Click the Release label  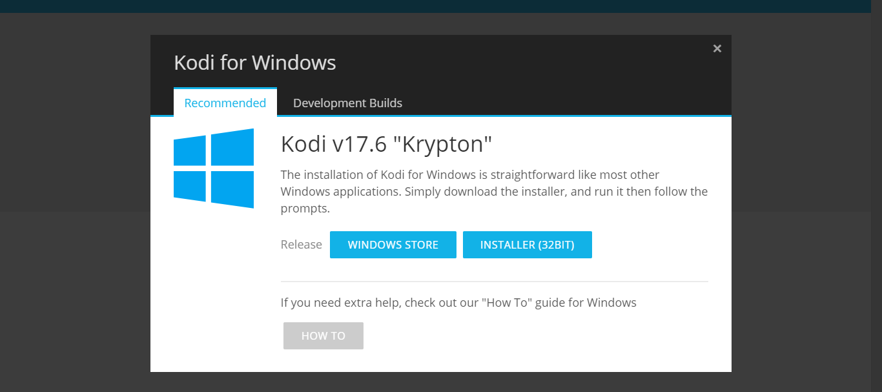click(x=302, y=245)
